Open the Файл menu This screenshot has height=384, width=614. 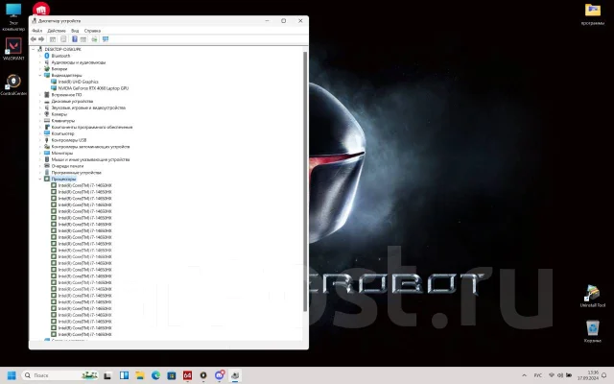[x=36, y=31]
